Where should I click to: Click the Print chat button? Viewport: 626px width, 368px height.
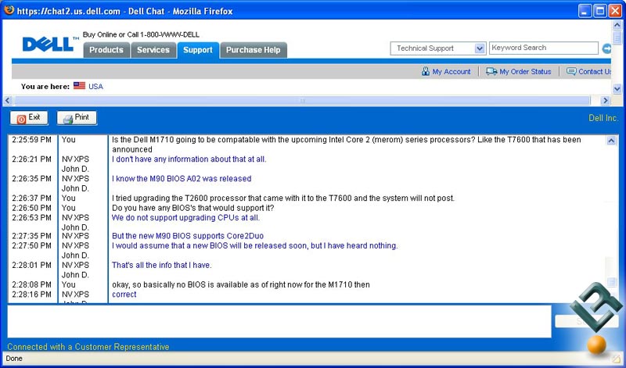pyautogui.click(x=77, y=118)
